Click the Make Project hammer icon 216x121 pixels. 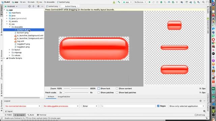pyautogui.click(x=119, y=2)
